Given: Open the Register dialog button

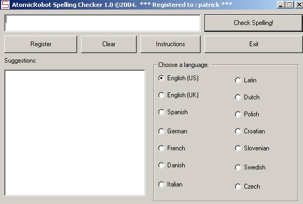Looking at the screenshot, I should [x=41, y=44].
